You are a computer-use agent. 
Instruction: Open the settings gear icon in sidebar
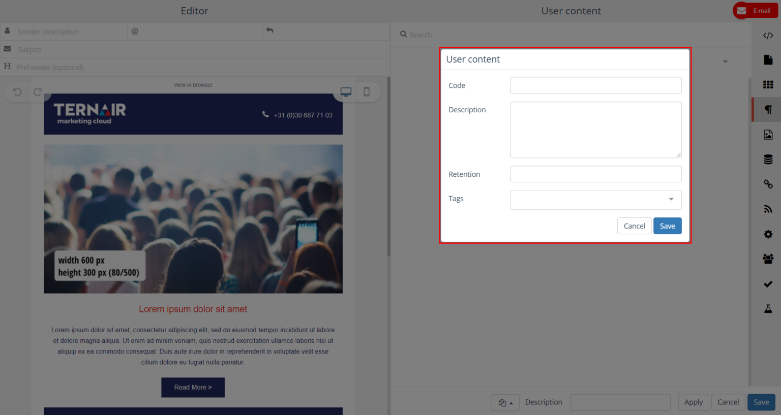click(768, 234)
